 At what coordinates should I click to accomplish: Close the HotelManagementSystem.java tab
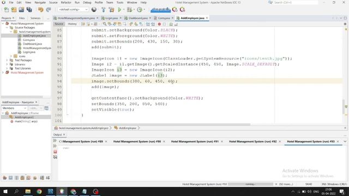pyautogui.click(x=97, y=18)
